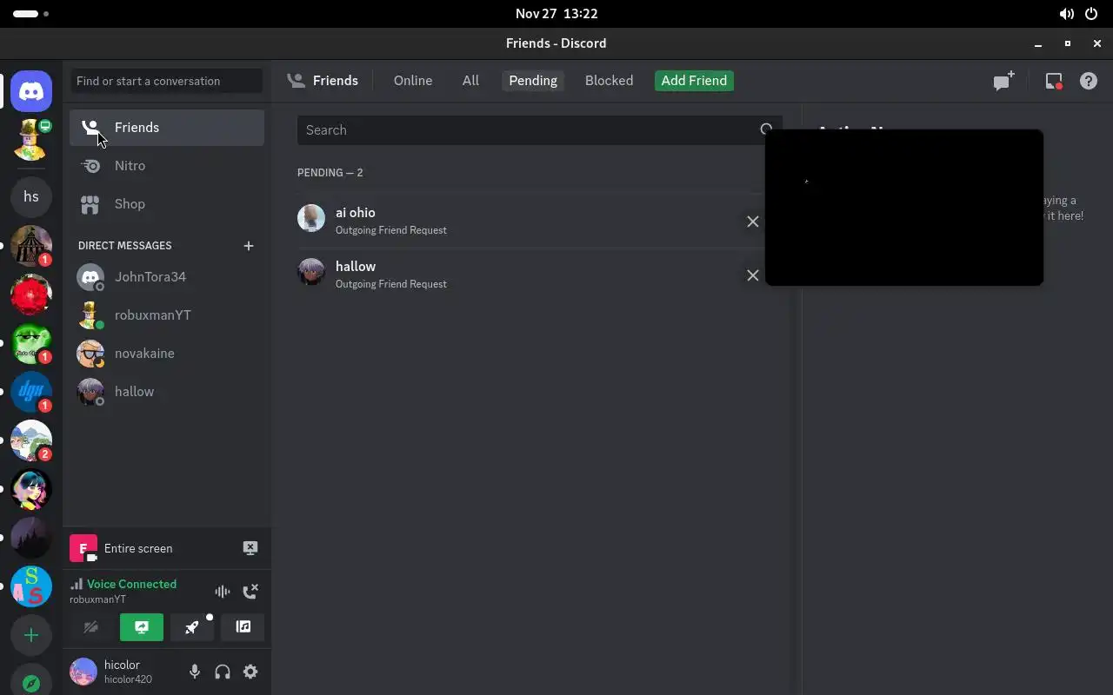Screen dimensions: 1113x695
Task: Mute the microphone
Action: coord(195,672)
